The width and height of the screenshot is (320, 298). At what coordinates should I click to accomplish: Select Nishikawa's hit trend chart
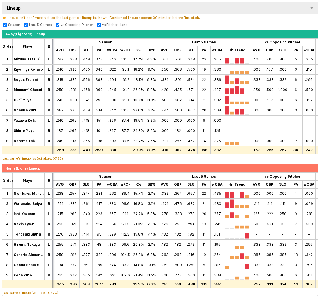point(237,194)
